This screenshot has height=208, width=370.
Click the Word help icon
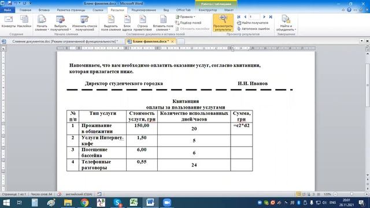point(349,10)
